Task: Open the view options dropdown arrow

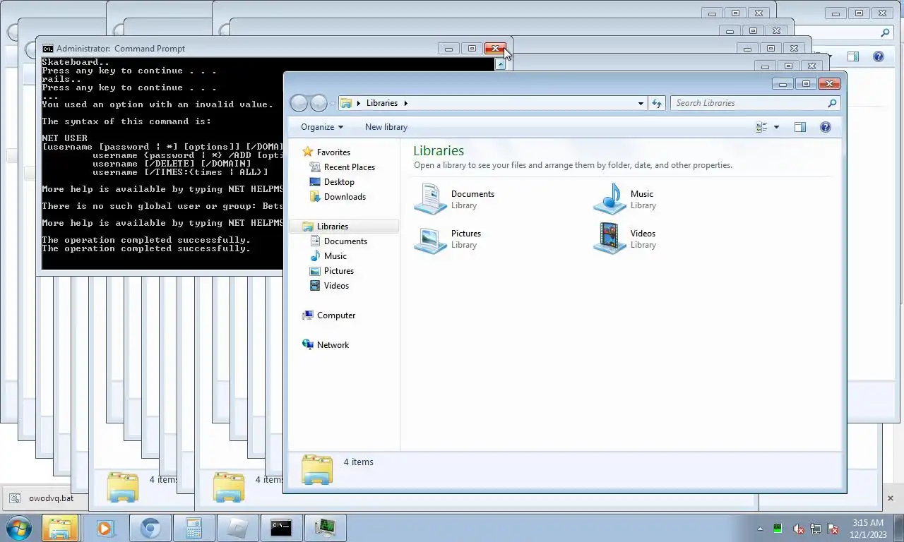Action: (x=776, y=127)
